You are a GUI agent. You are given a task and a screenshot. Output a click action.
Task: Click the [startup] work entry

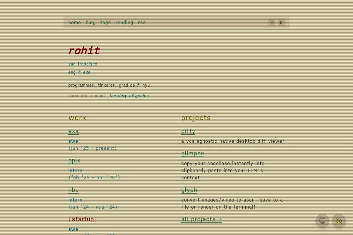(x=83, y=219)
